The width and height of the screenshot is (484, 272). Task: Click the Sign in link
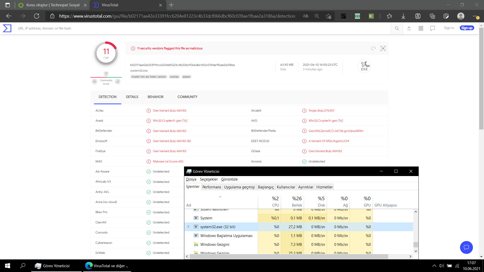[449, 28]
